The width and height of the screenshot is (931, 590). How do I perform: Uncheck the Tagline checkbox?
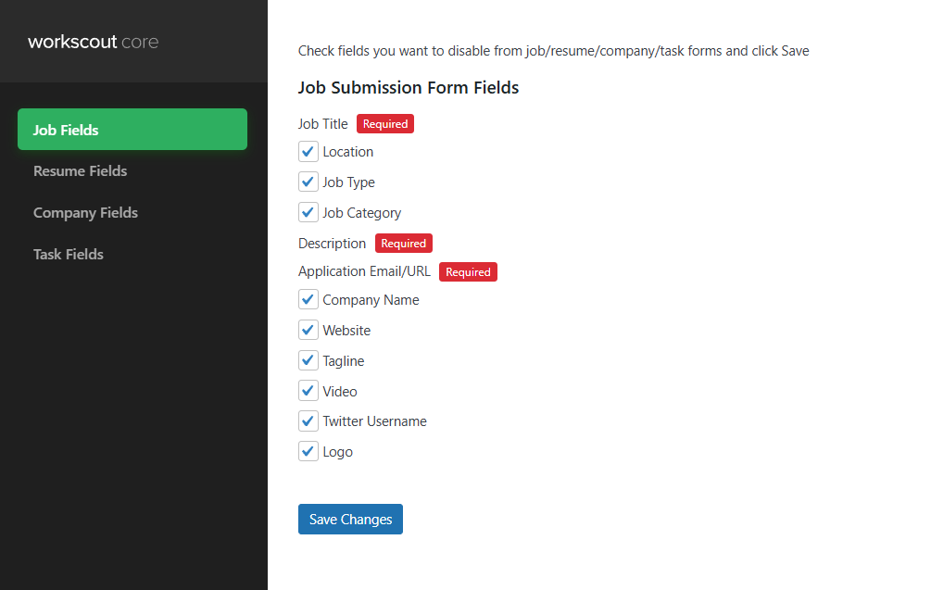tap(308, 361)
